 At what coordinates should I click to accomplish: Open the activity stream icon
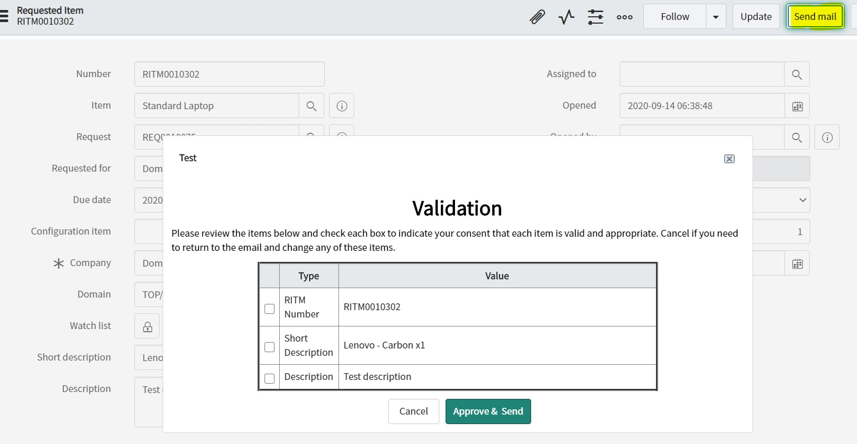pos(566,17)
